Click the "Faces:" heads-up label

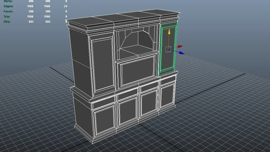click(x=8, y=11)
